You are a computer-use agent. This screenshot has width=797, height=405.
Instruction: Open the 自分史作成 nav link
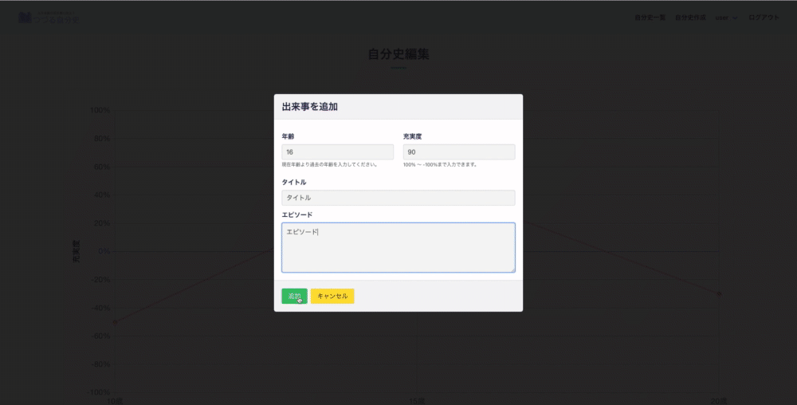tap(690, 18)
